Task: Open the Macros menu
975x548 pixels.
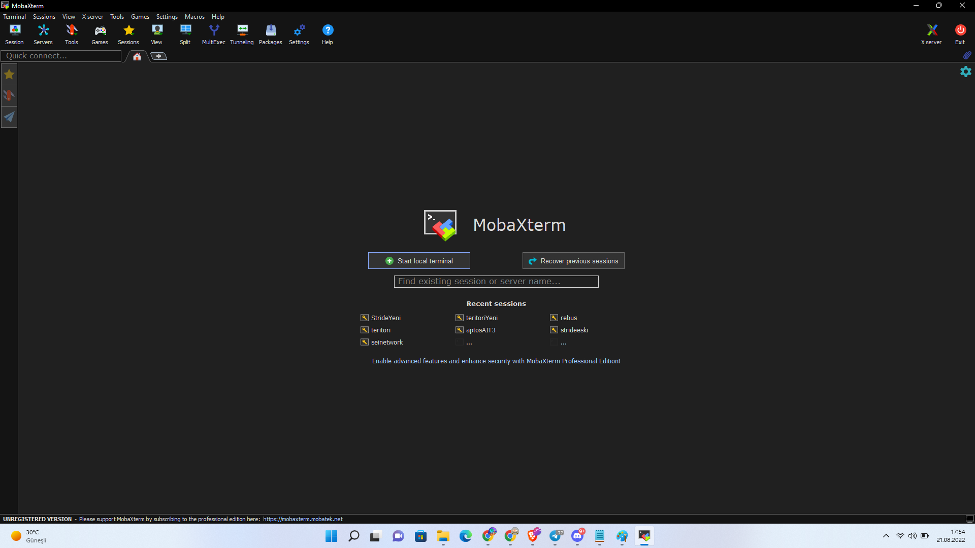Action: click(194, 16)
